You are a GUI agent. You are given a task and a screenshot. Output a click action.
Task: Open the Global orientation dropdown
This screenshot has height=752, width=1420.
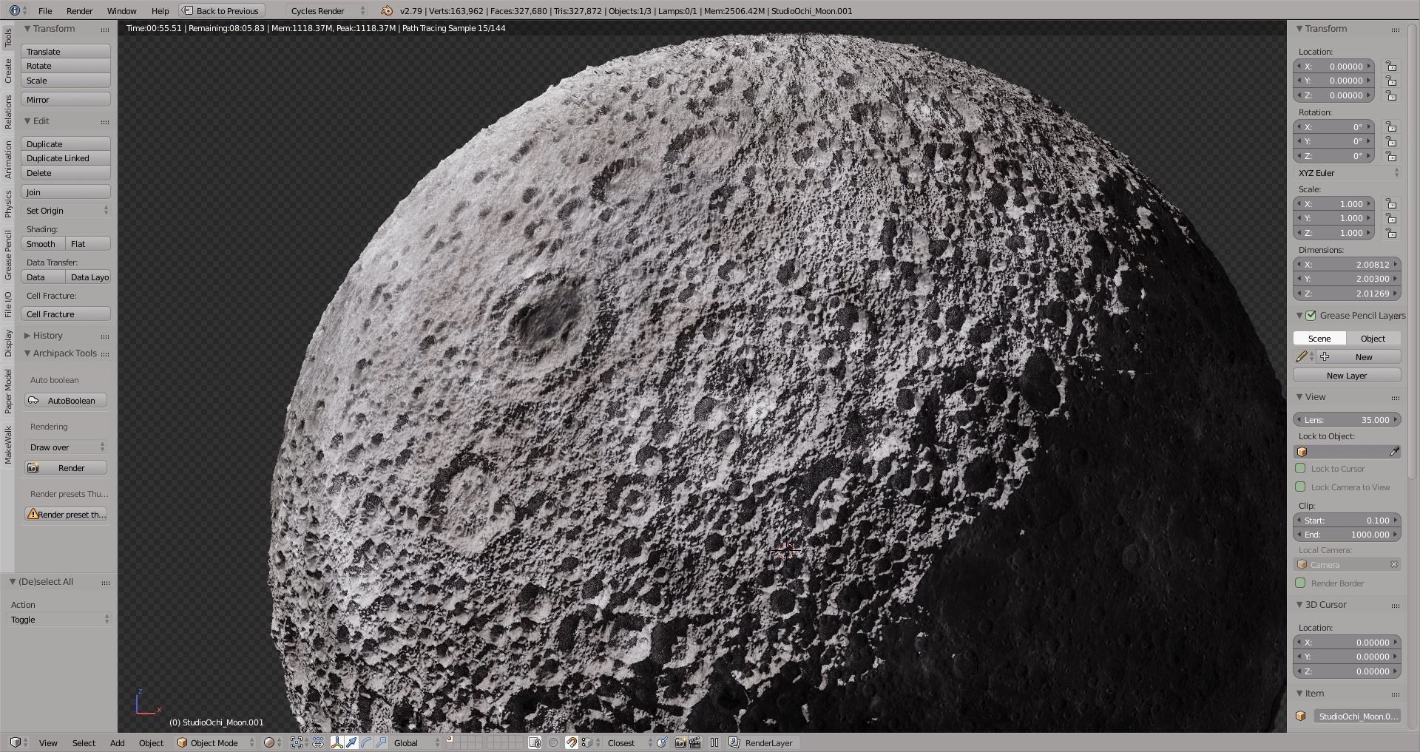(x=416, y=742)
